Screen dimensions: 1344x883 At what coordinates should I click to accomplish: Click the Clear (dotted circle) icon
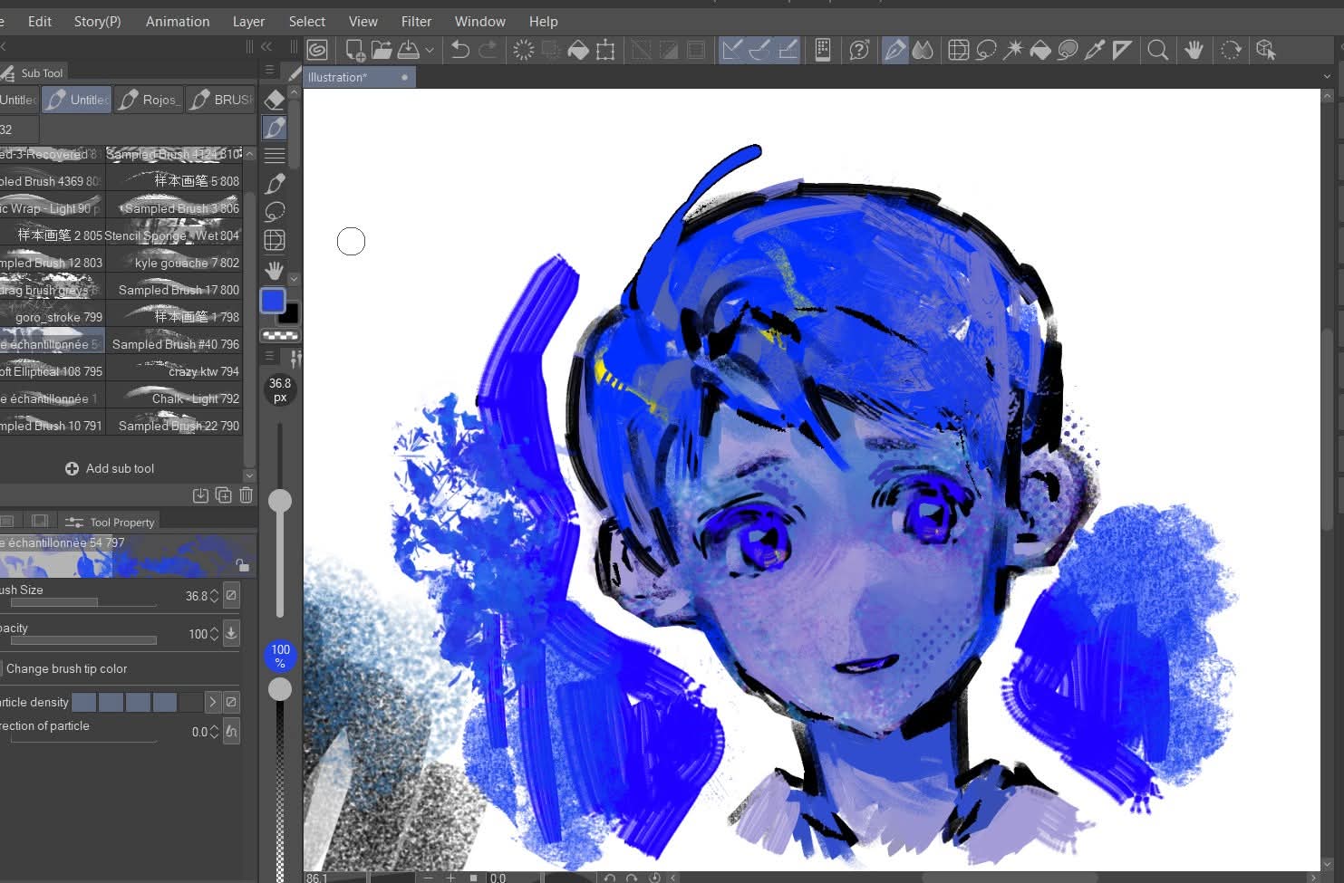523,50
